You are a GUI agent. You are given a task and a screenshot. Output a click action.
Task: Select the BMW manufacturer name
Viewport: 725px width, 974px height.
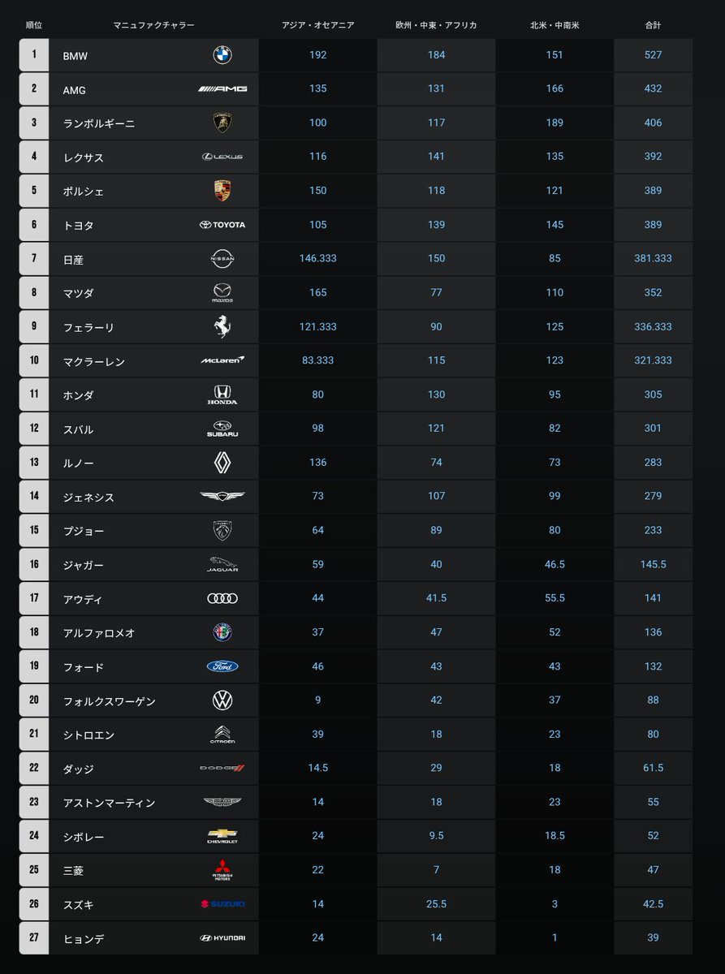click(x=76, y=56)
